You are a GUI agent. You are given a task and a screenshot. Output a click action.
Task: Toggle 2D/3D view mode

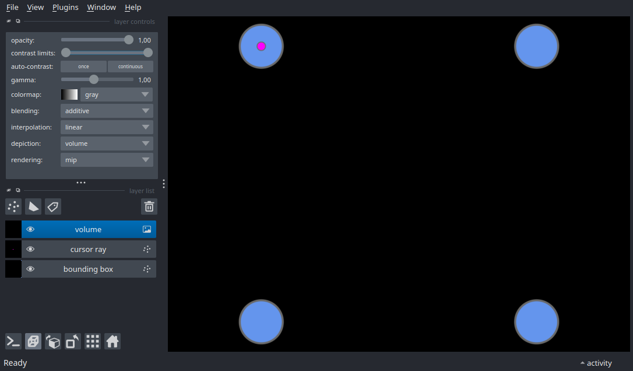pyautogui.click(x=33, y=341)
